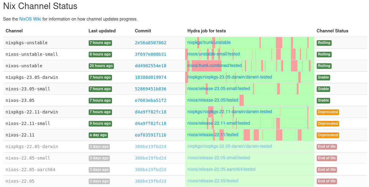
Task: Visit nixos/release-23.05-small/tested job
Action: pyautogui.click(x=218, y=89)
